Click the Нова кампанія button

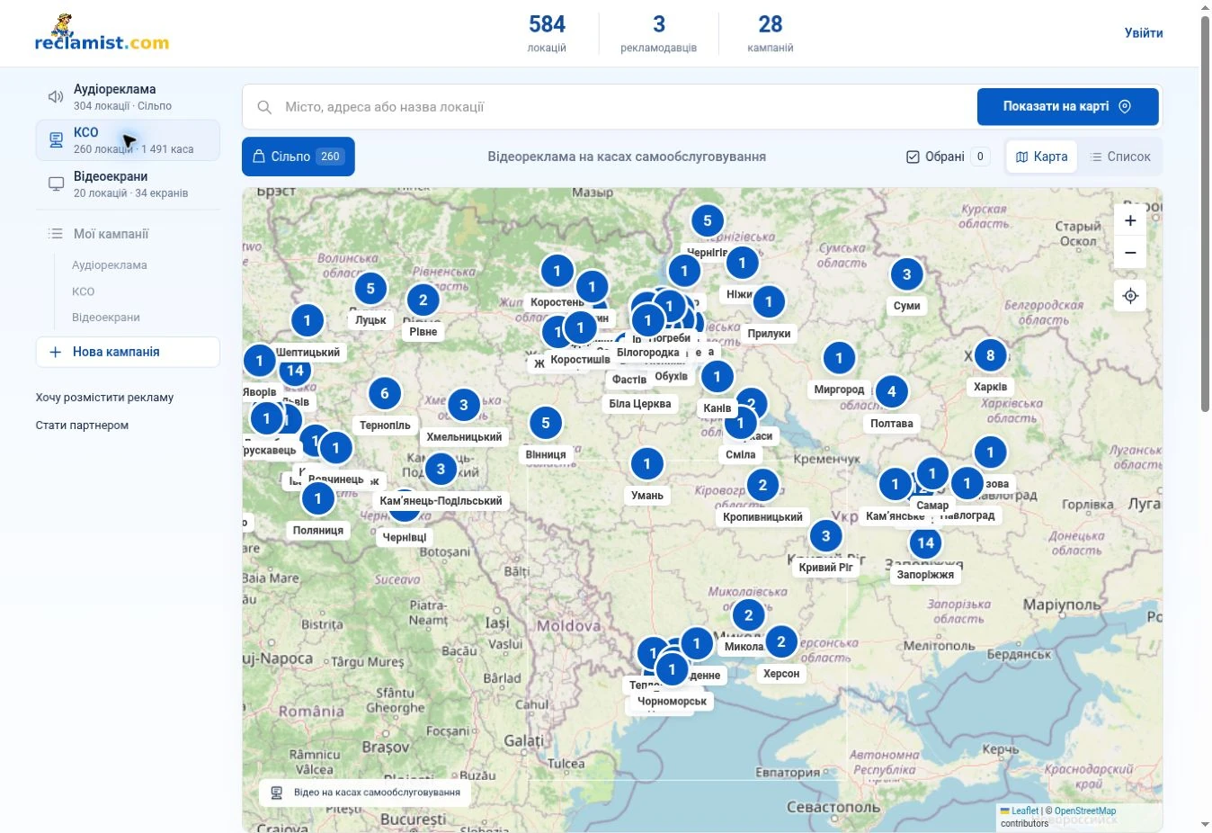128,352
